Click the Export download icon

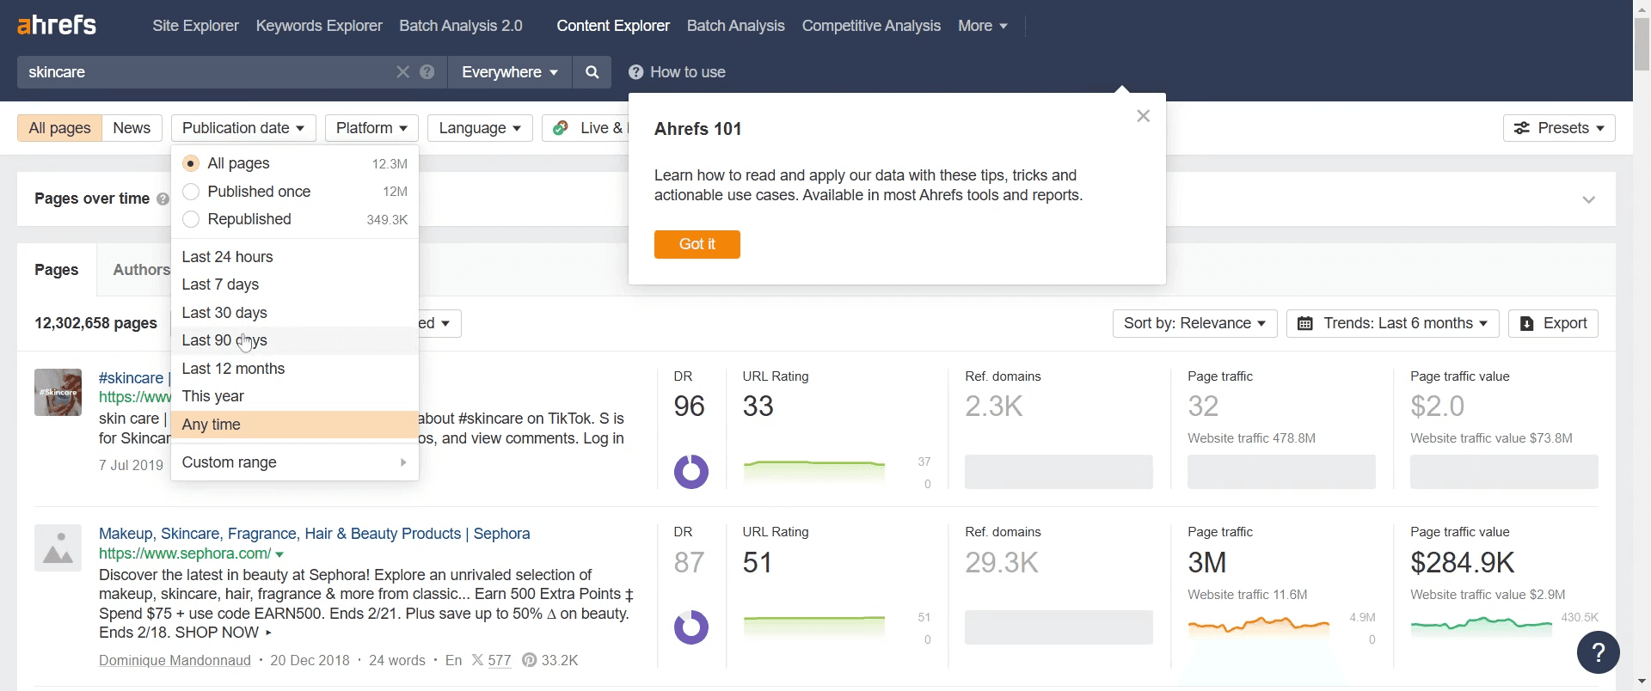(x=1526, y=323)
